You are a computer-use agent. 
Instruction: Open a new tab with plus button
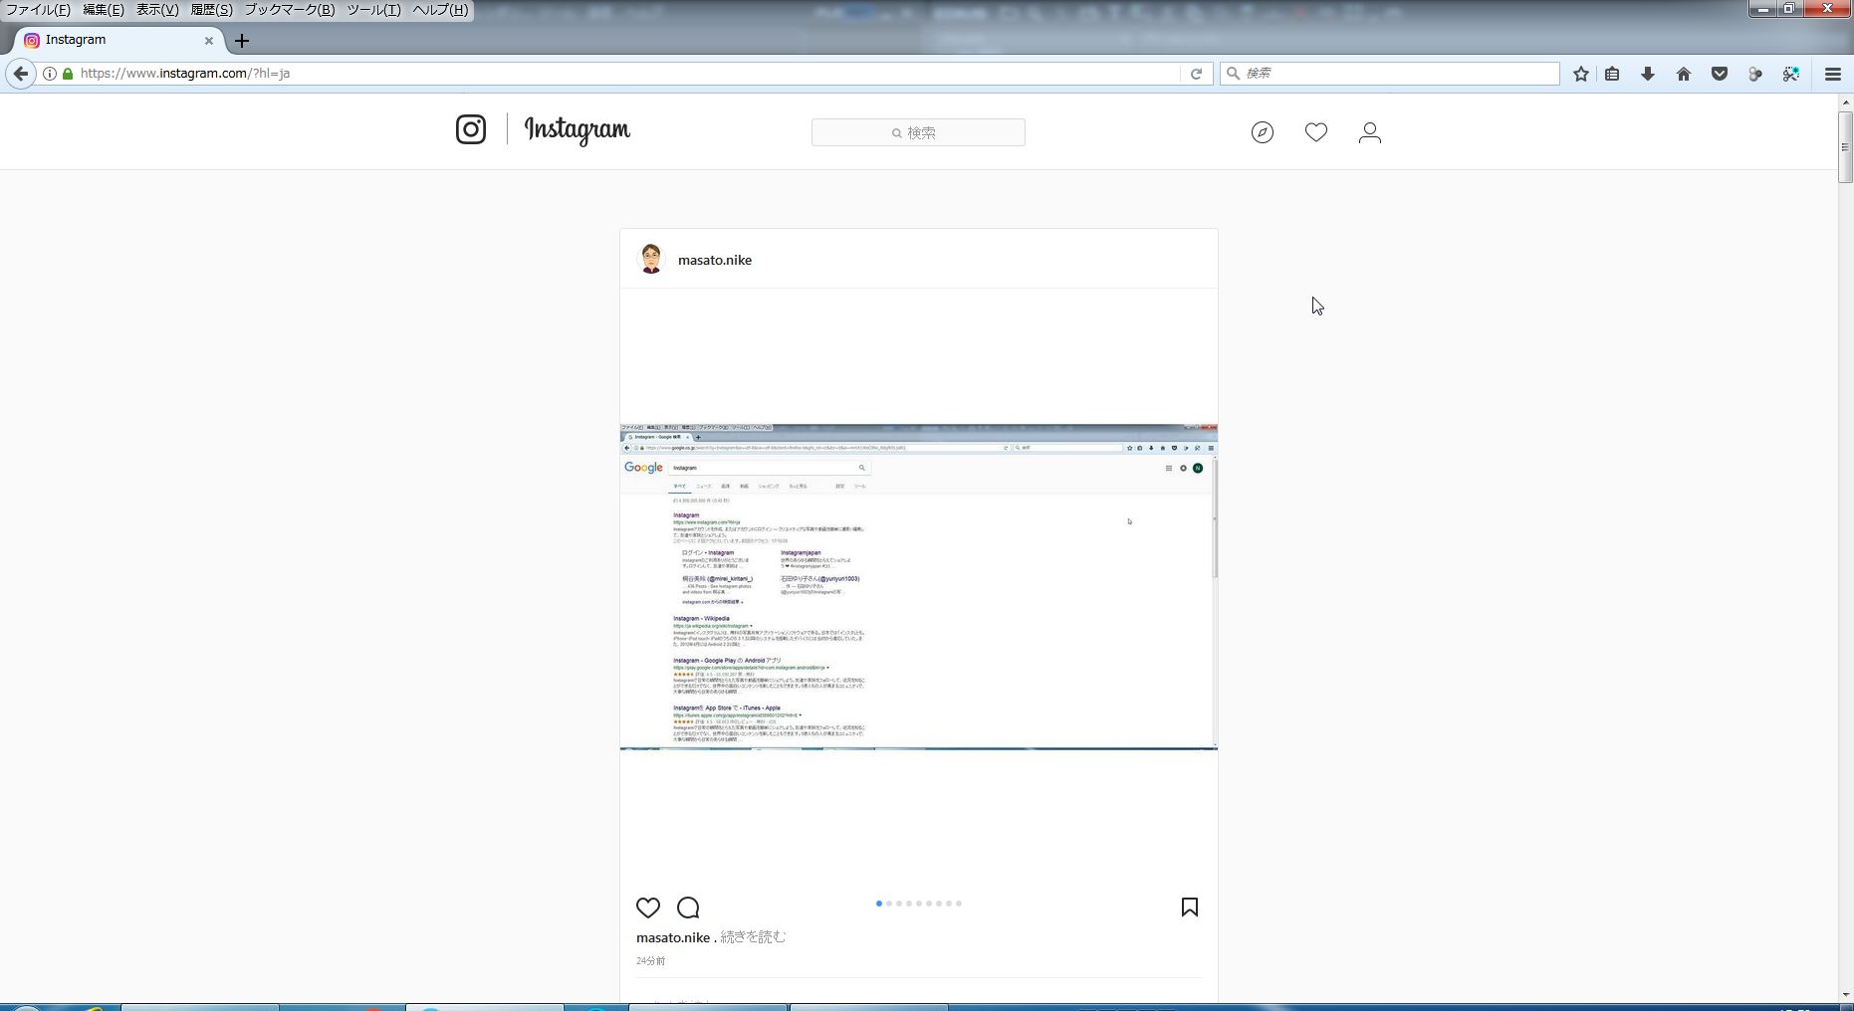coord(242,41)
